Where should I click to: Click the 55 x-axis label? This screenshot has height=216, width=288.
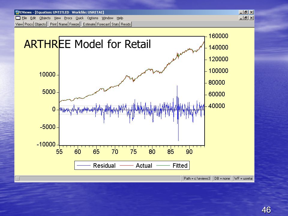click(x=59, y=152)
